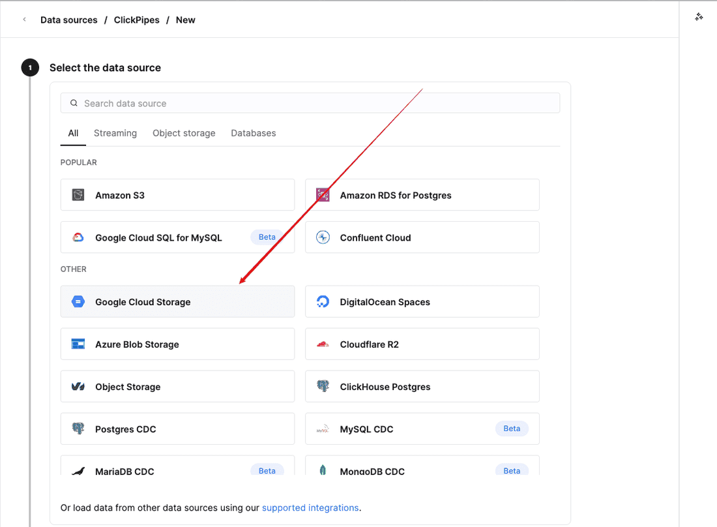Select DigitalOcean Spaces source
Viewport: 717px width, 527px height.
(422, 302)
